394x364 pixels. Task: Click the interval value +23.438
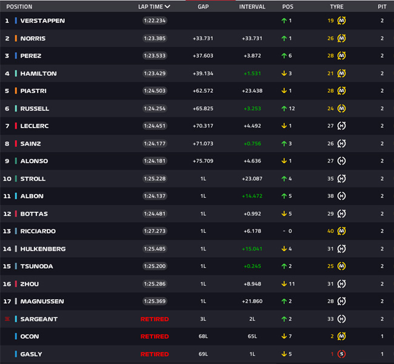252,90
